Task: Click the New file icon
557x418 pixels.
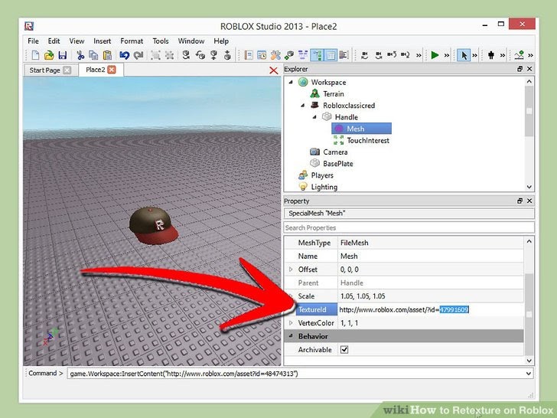Action: coord(35,55)
